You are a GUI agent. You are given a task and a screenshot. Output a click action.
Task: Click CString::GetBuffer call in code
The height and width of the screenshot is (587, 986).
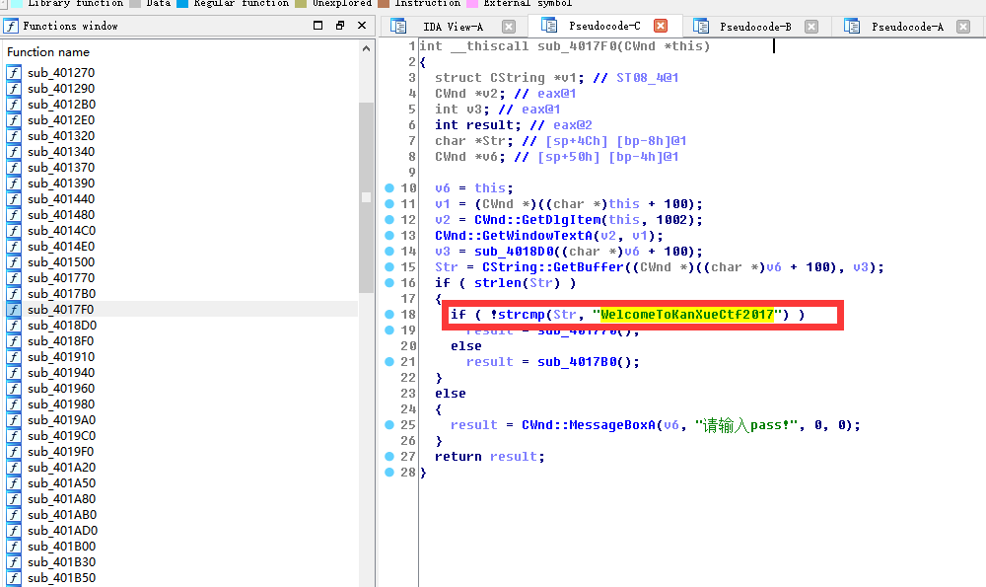coord(553,266)
